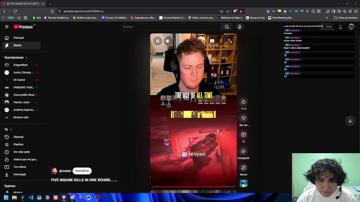Open File Explorer from the taskbar

pos(14,198)
